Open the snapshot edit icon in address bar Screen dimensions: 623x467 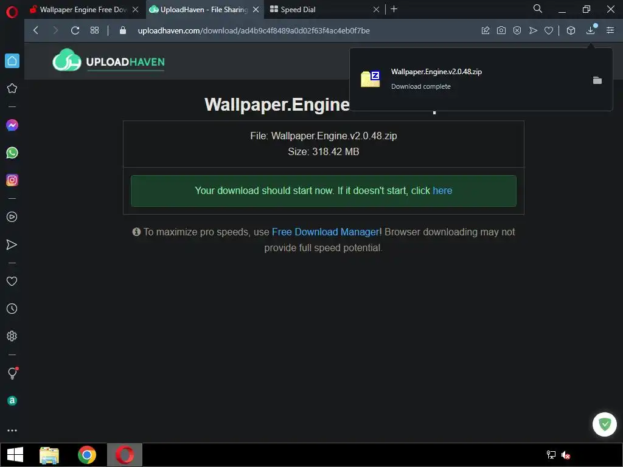tap(486, 30)
